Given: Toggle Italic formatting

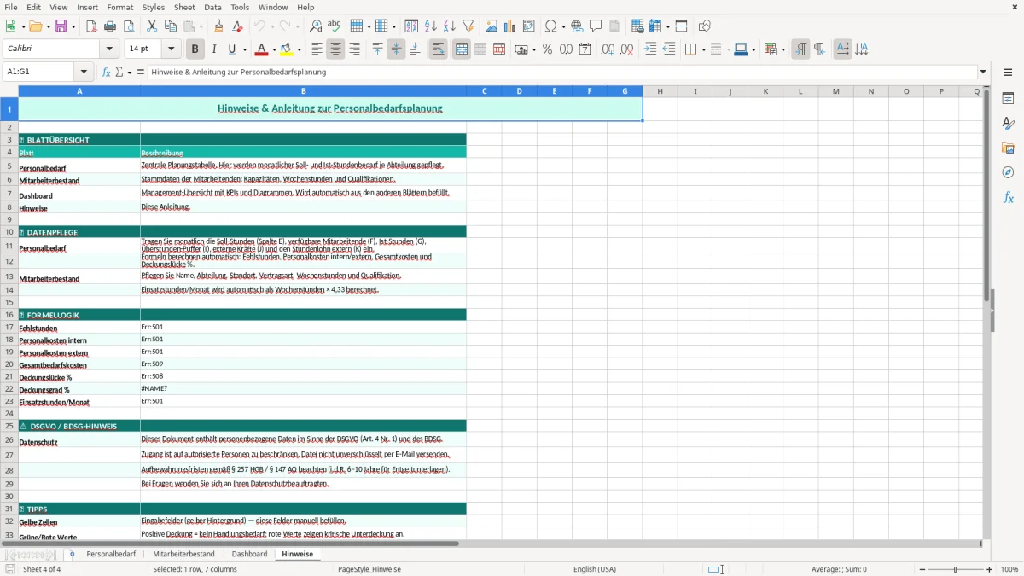Looking at the screenshot, I should [x=213, y=49].
